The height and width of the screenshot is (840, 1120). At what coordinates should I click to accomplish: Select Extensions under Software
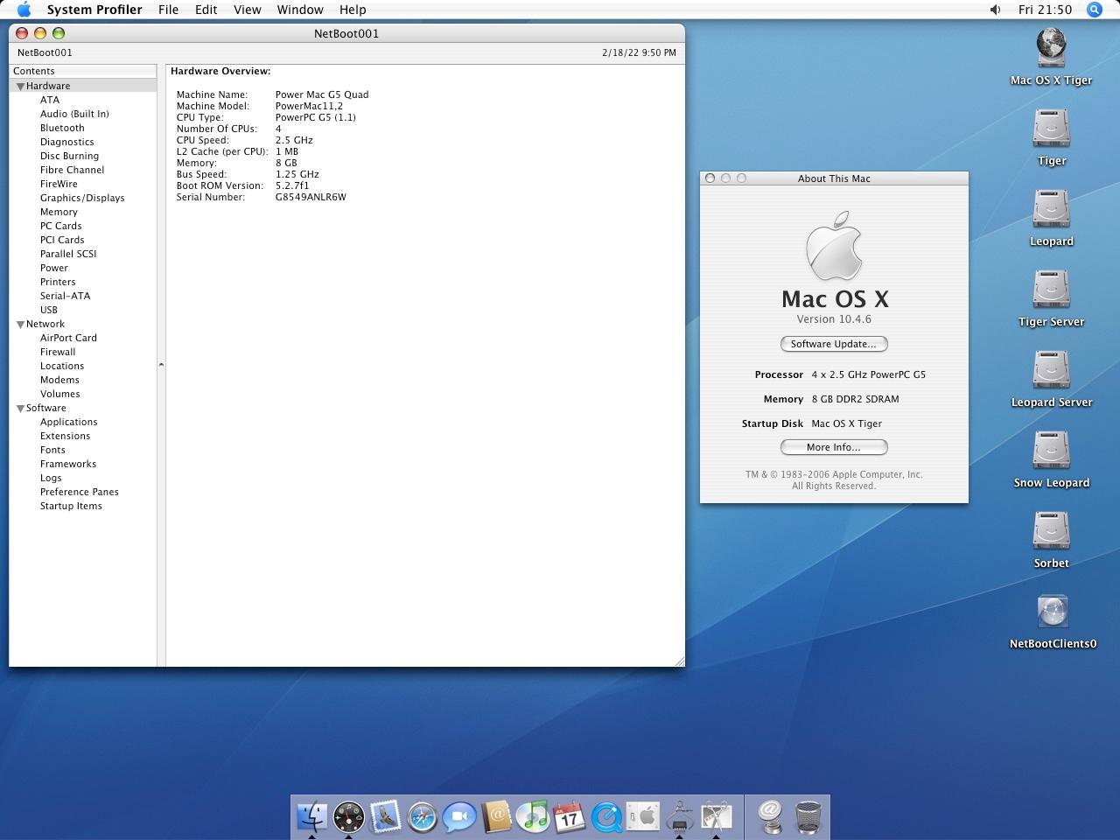65,436
